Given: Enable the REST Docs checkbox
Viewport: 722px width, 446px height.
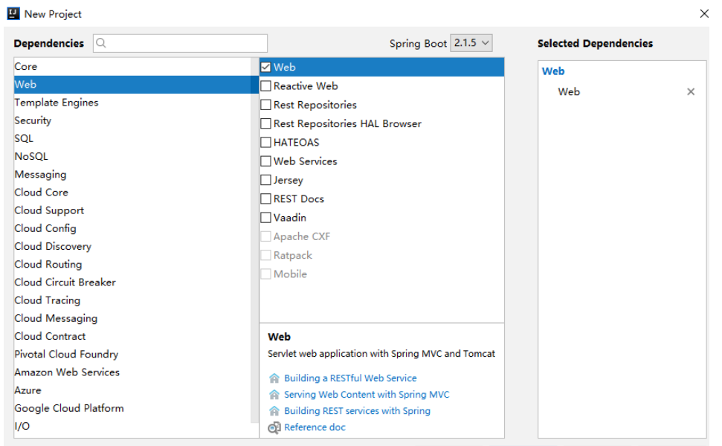Looking at the screenshot, I should tap(265, 198).
